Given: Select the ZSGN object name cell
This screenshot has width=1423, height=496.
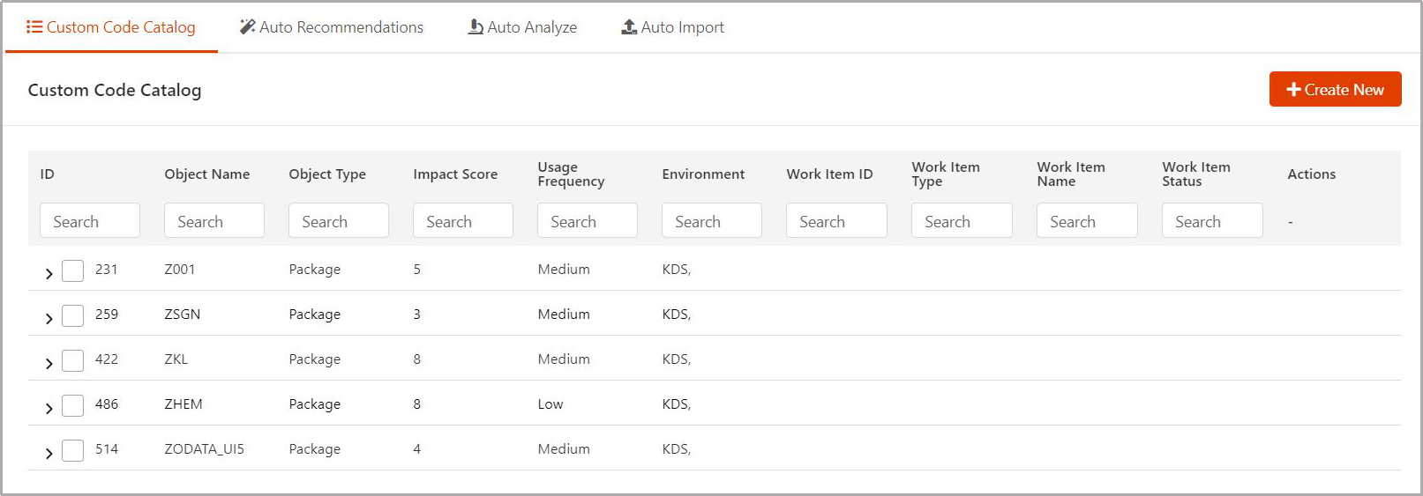Looking at the screenshot, I should [x=183, y=315].
